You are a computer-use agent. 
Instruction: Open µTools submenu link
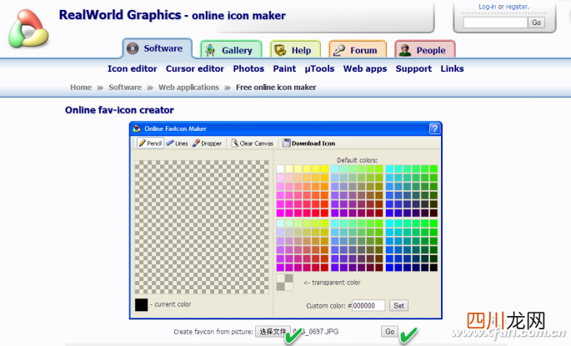click(x=319, y=68)
